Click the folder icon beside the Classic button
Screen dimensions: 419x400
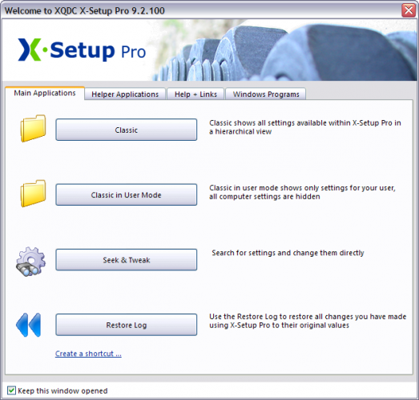[x=33, y=128]
